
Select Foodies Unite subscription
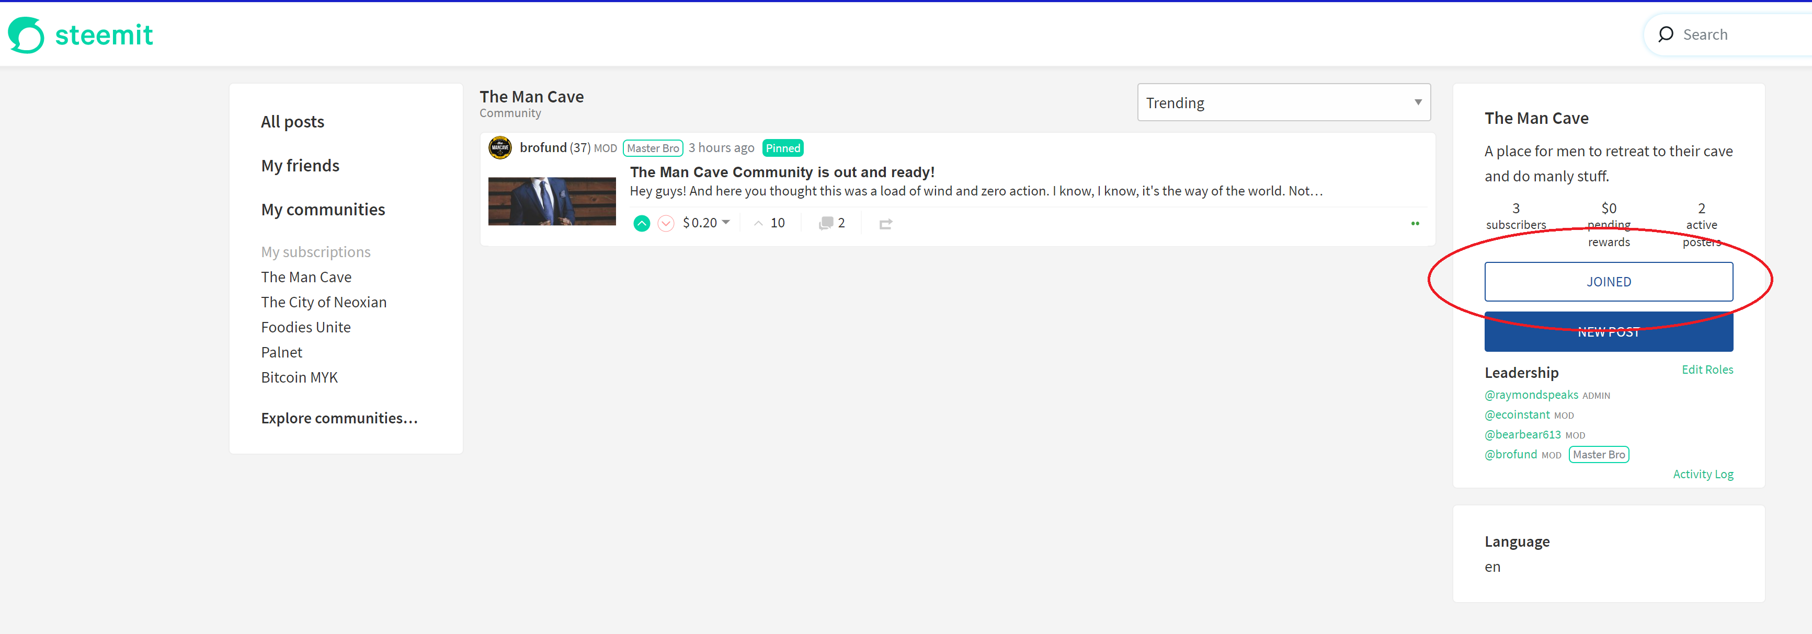pos(305,327)
